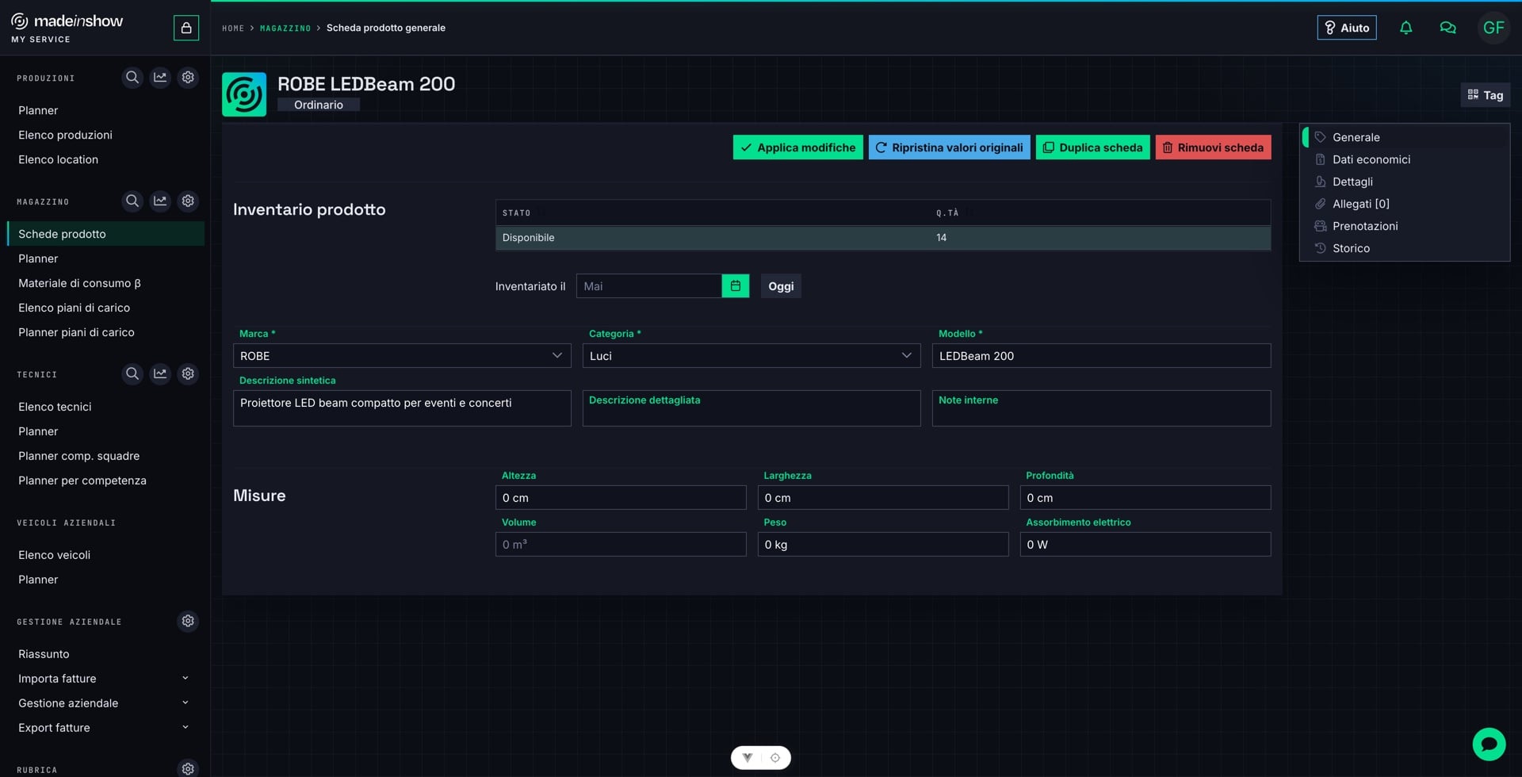The width and height of the screenshot is (1522, 777).
Task: Select the Disponibile inventory row
Action: [x=883, y=238]
